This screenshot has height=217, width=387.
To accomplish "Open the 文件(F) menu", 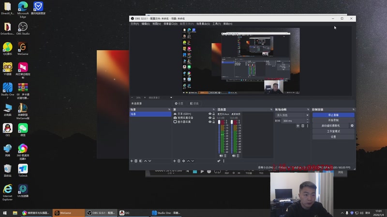I will 135,24.
